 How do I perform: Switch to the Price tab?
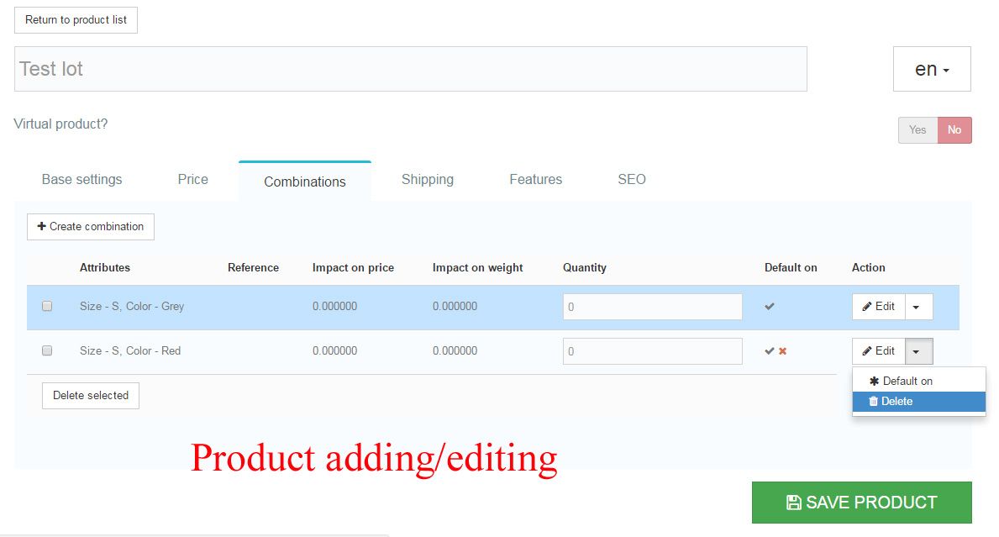(x=192, y=179)
